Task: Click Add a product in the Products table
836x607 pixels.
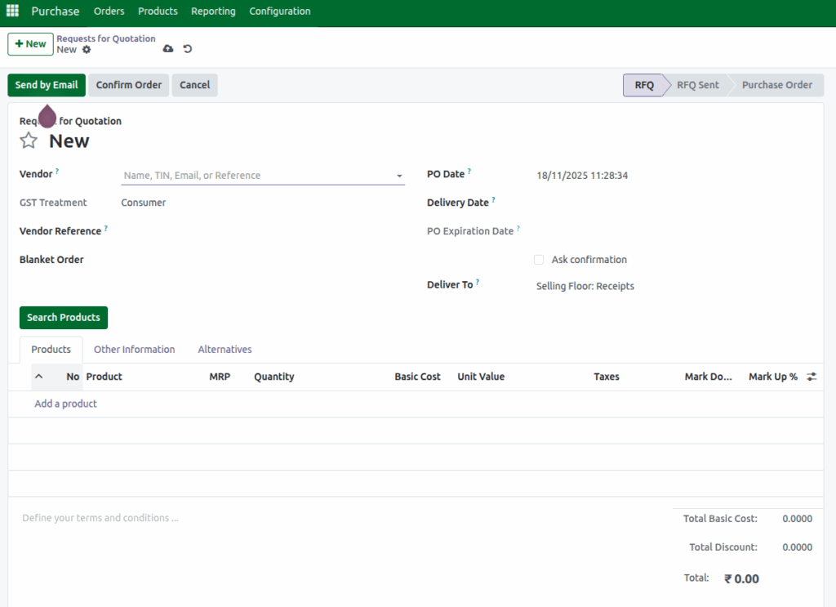Action: tap(64, 404)
